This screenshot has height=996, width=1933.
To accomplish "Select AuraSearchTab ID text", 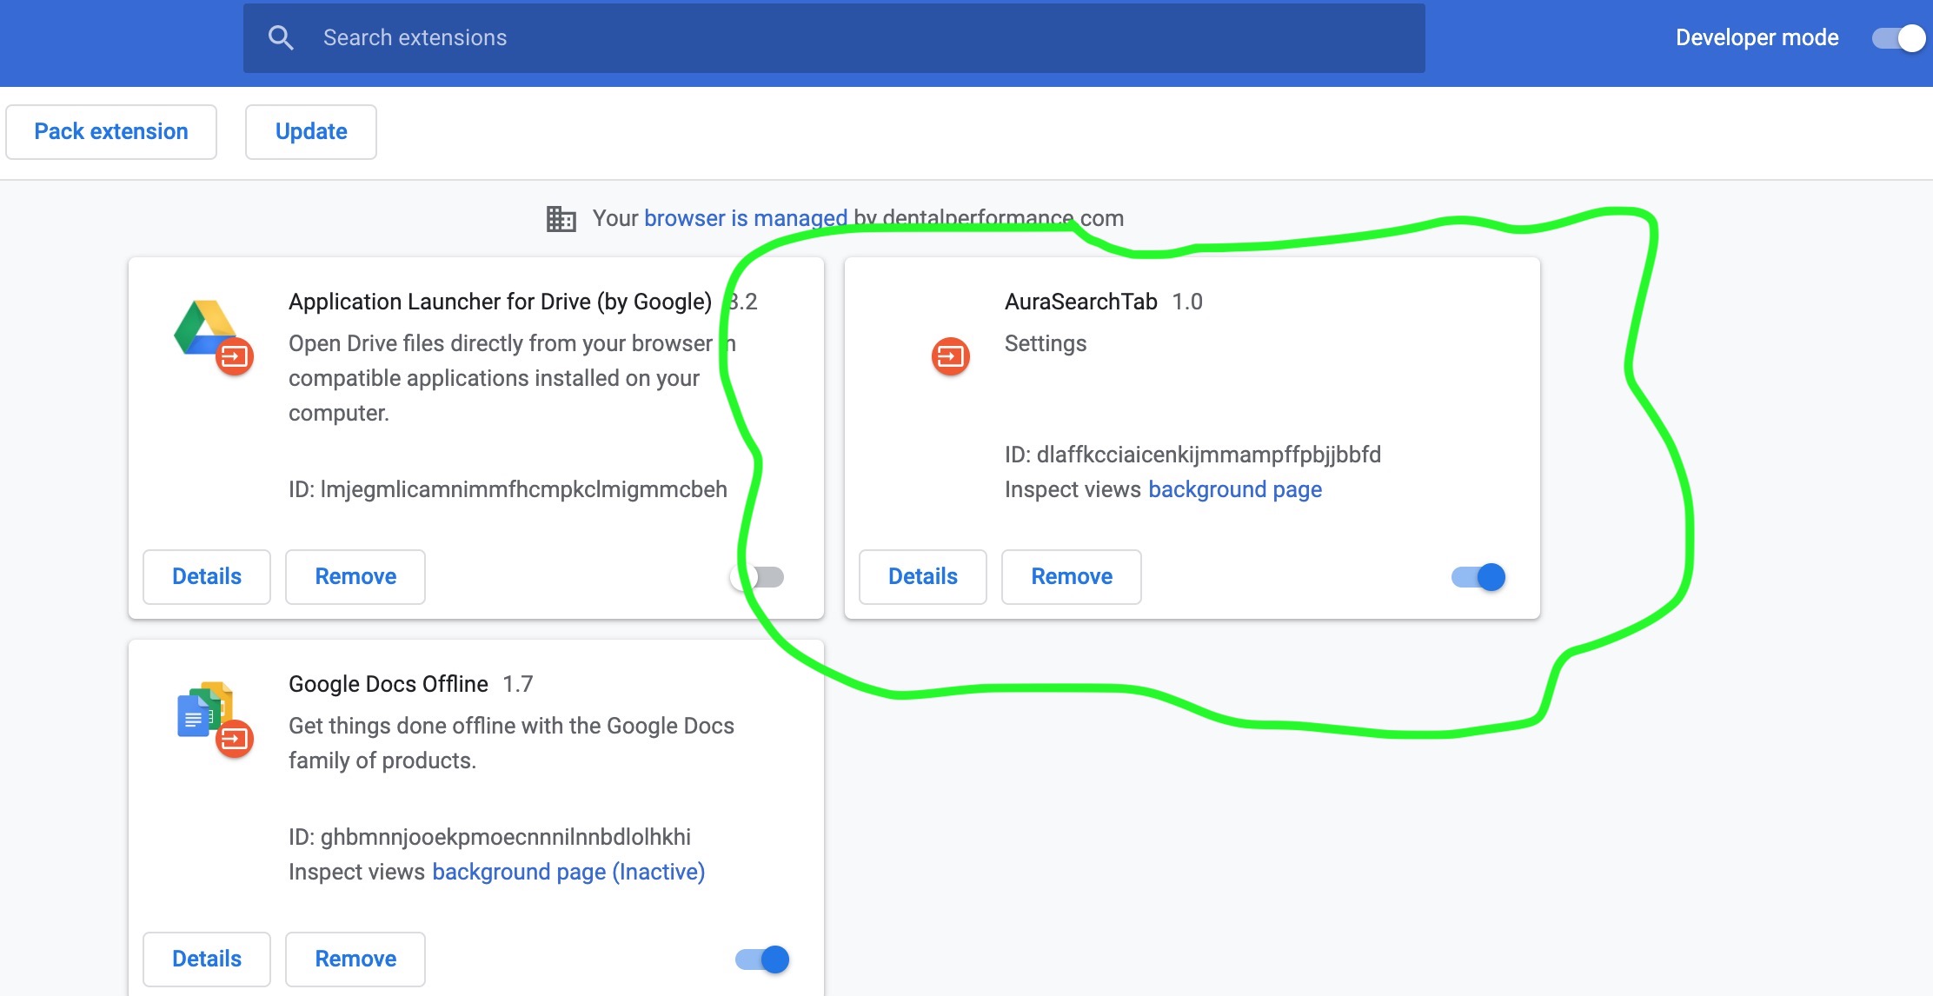I will pyautogui.click(x=1192, y=455).
